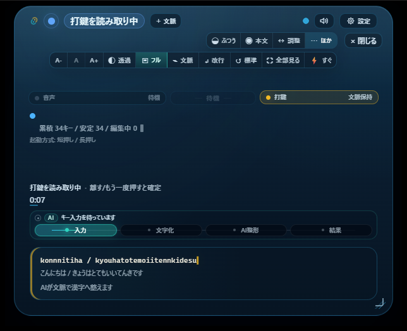Click キー入力を待っています status text
Viewport: 407px width, 331px height.
(x=88, y=218)
